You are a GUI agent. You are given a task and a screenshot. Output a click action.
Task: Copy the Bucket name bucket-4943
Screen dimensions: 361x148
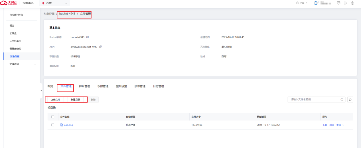pos(88,37)
